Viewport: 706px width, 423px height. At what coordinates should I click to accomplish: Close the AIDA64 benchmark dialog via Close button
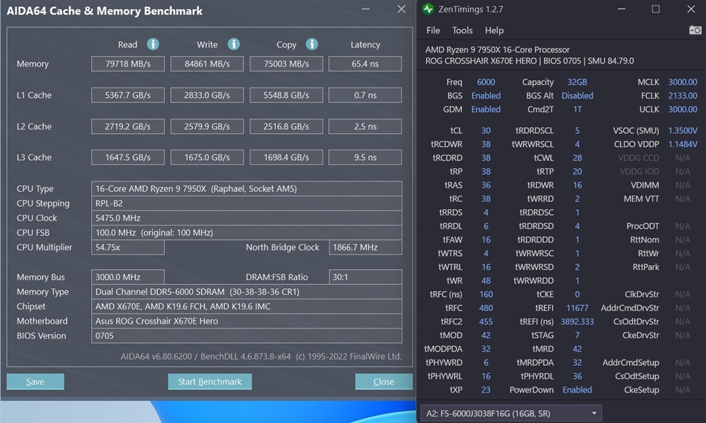(383, 382)
